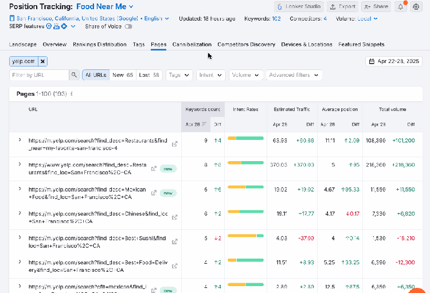Click the Estimated Traffic column header

tap(292, 109)
